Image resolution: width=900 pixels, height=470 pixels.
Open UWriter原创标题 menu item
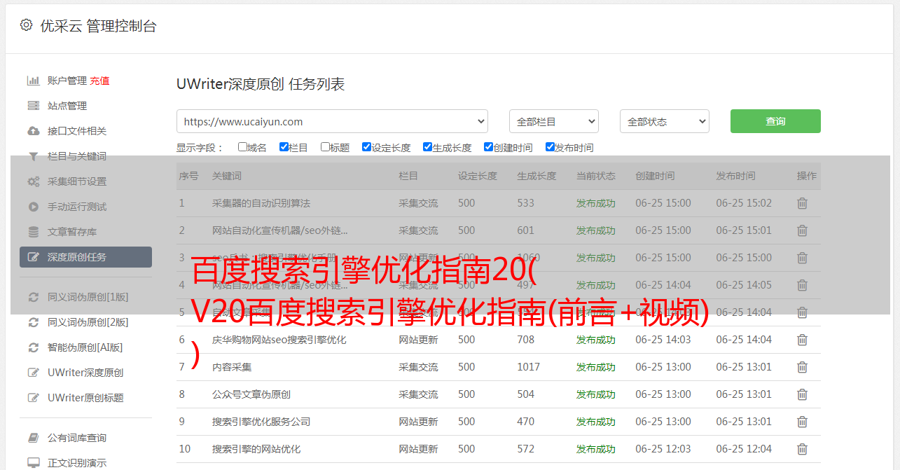(x=85, y=398)
